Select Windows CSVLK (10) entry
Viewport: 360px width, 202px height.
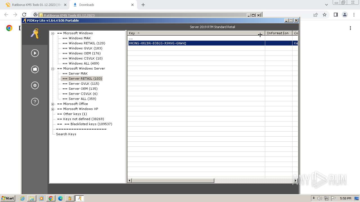pos(82,58)
